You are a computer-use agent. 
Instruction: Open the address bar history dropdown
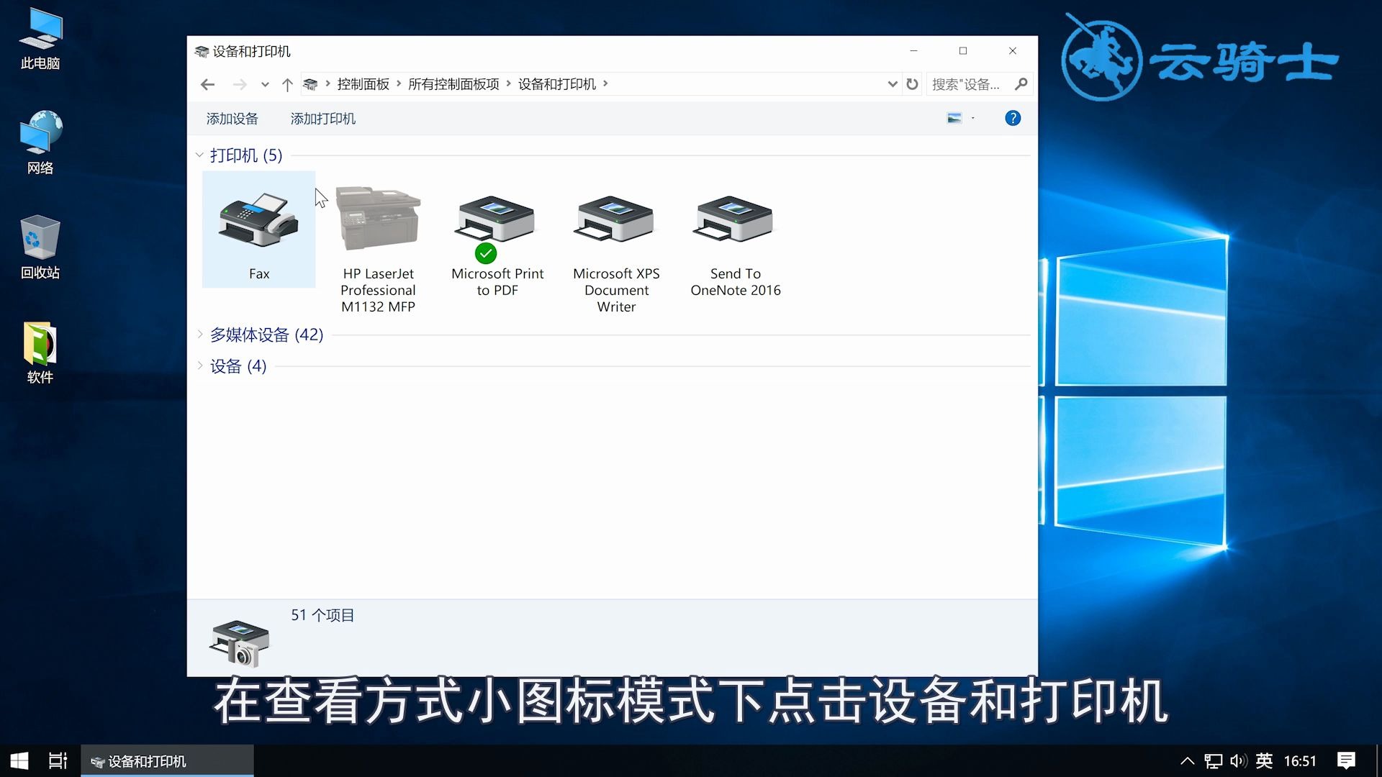[x=893, y=83]
